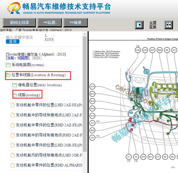Click file icon of RHD ALPHARD parts position
The height and width of the screenshot is (173, 178).
13,165
